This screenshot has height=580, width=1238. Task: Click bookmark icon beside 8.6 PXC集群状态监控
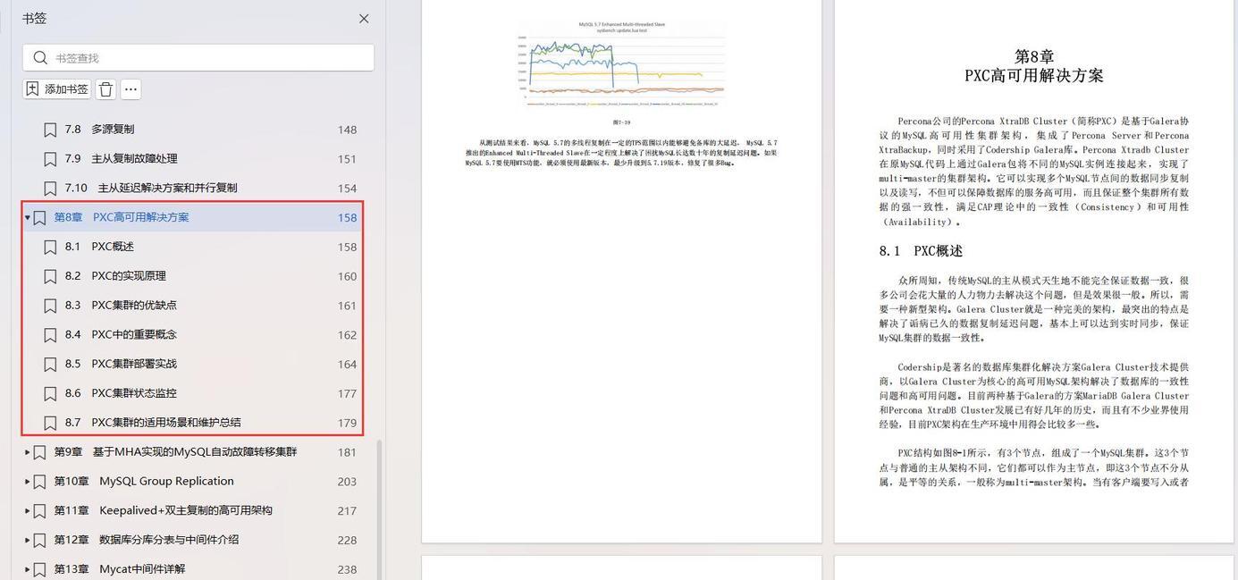pos(50,394)
